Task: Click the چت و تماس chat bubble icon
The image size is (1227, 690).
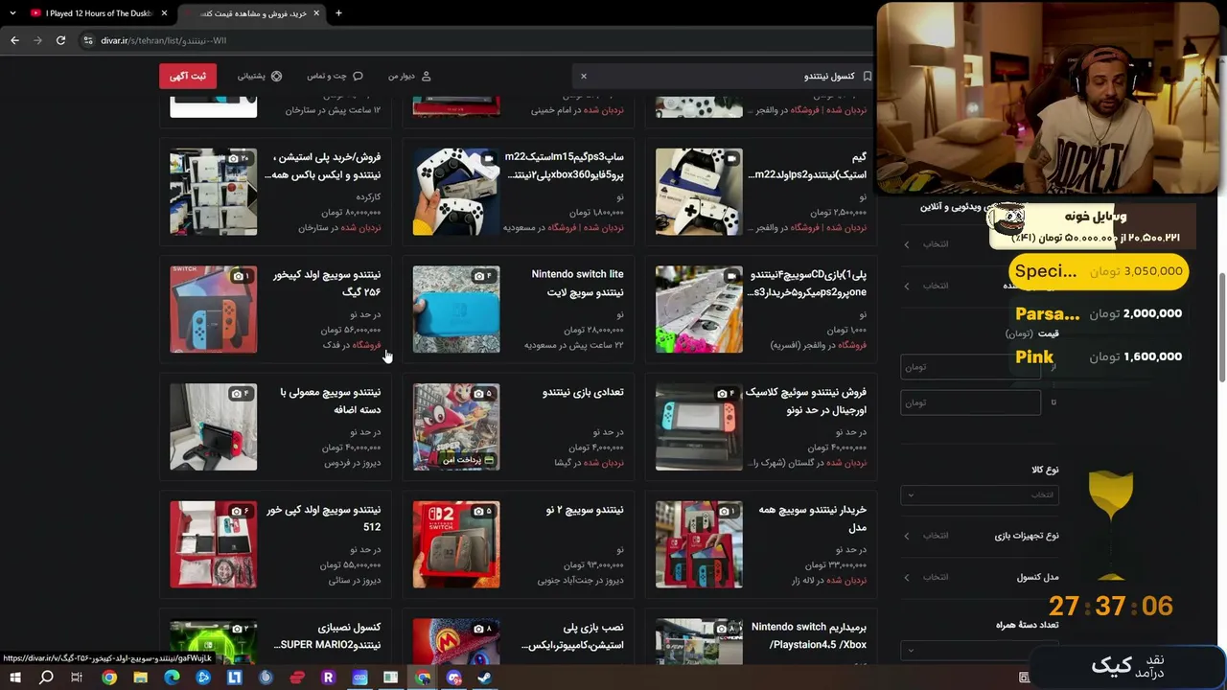Action: 358,76
